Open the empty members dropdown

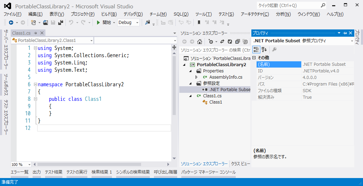175,41
